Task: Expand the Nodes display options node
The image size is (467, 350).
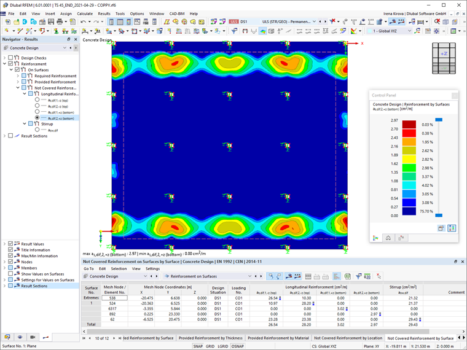Action: tap(4, 262)
